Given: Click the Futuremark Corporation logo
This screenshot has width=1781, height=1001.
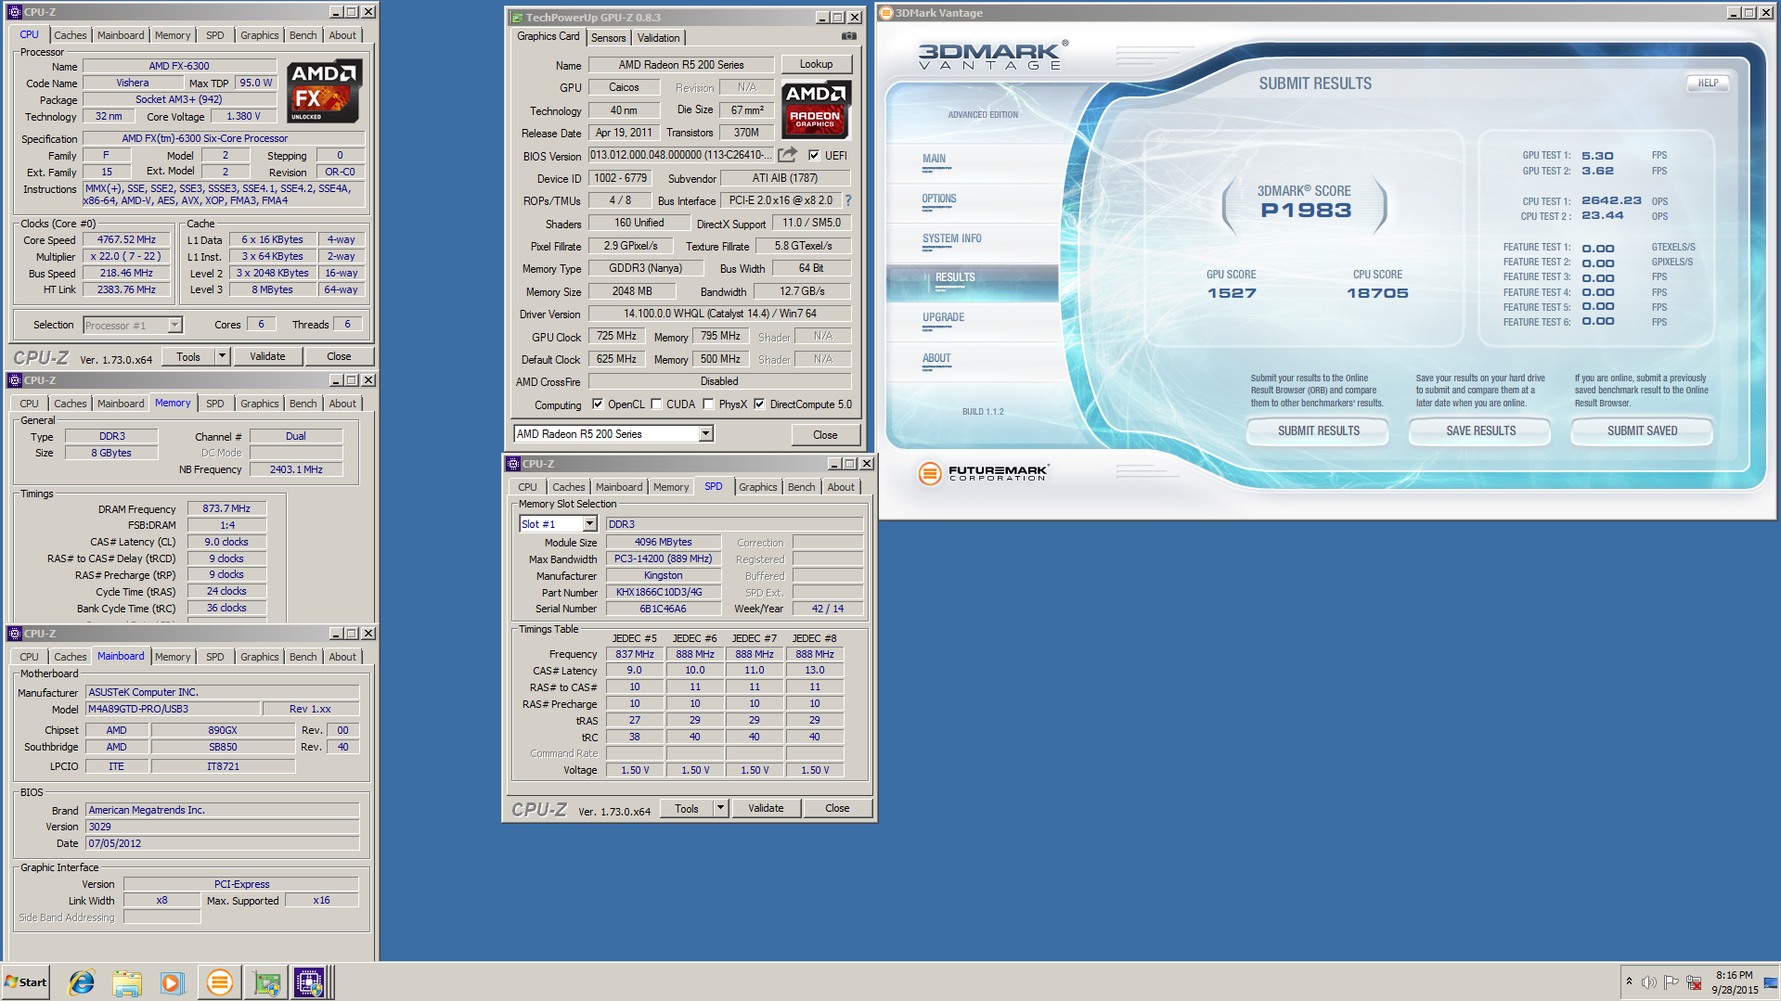Looking at the screenshot, I should [984, 472].
